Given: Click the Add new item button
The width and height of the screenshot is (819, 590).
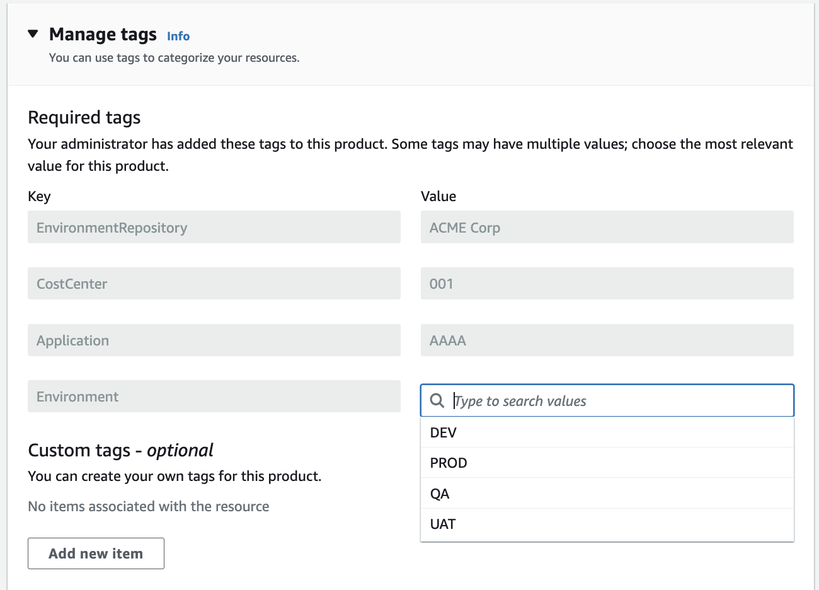Looking at the screenshot, I should [96, 553].
